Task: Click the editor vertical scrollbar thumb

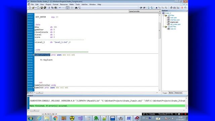Action: coord(160,31)
